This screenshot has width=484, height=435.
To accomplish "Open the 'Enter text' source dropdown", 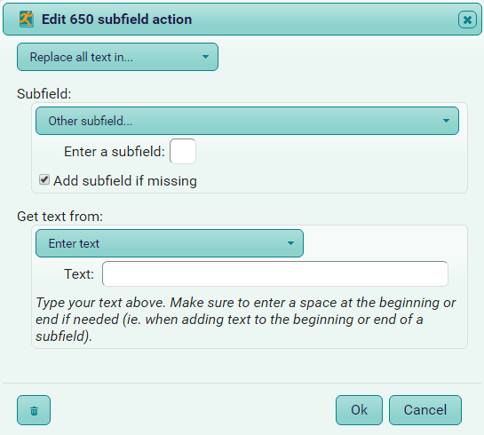I will [170, 243].
